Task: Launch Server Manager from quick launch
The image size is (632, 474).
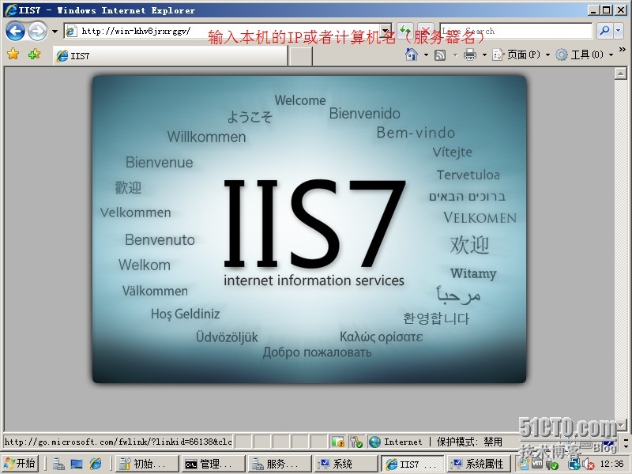Action: pos(58,465)
